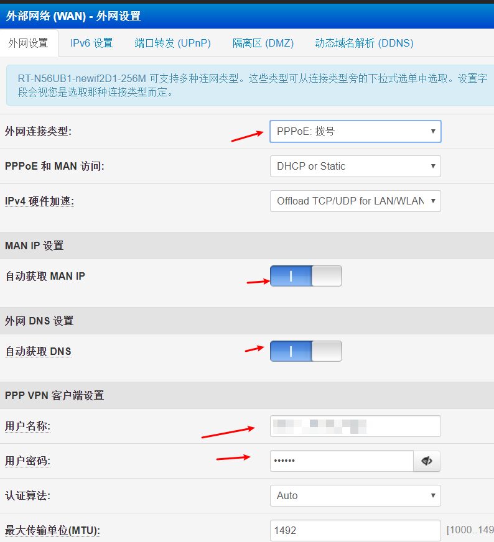
Task: Turn off the 自动获取 DNS switch
Action: [x=305, y=351]
